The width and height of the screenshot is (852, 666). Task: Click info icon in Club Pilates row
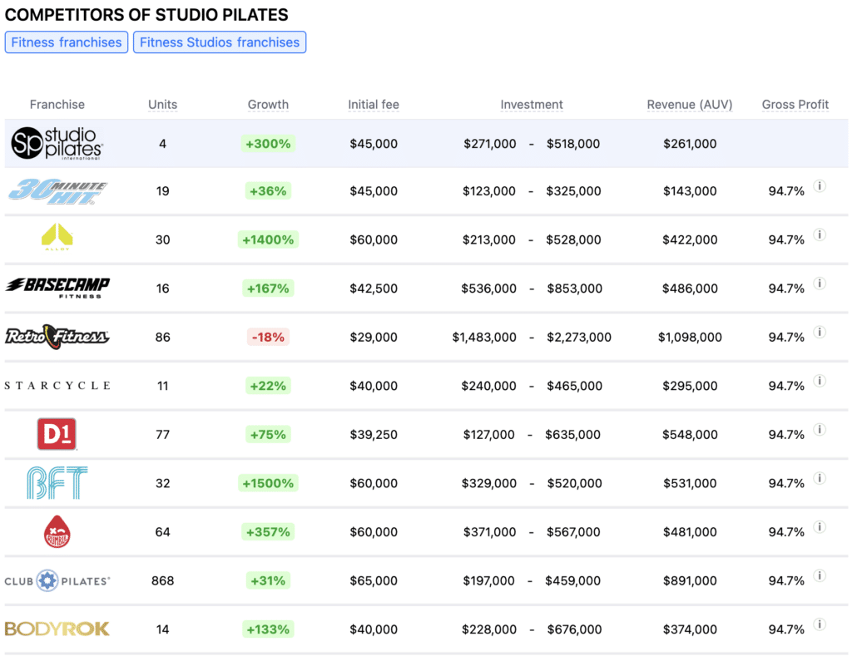[x=820, y=575]
